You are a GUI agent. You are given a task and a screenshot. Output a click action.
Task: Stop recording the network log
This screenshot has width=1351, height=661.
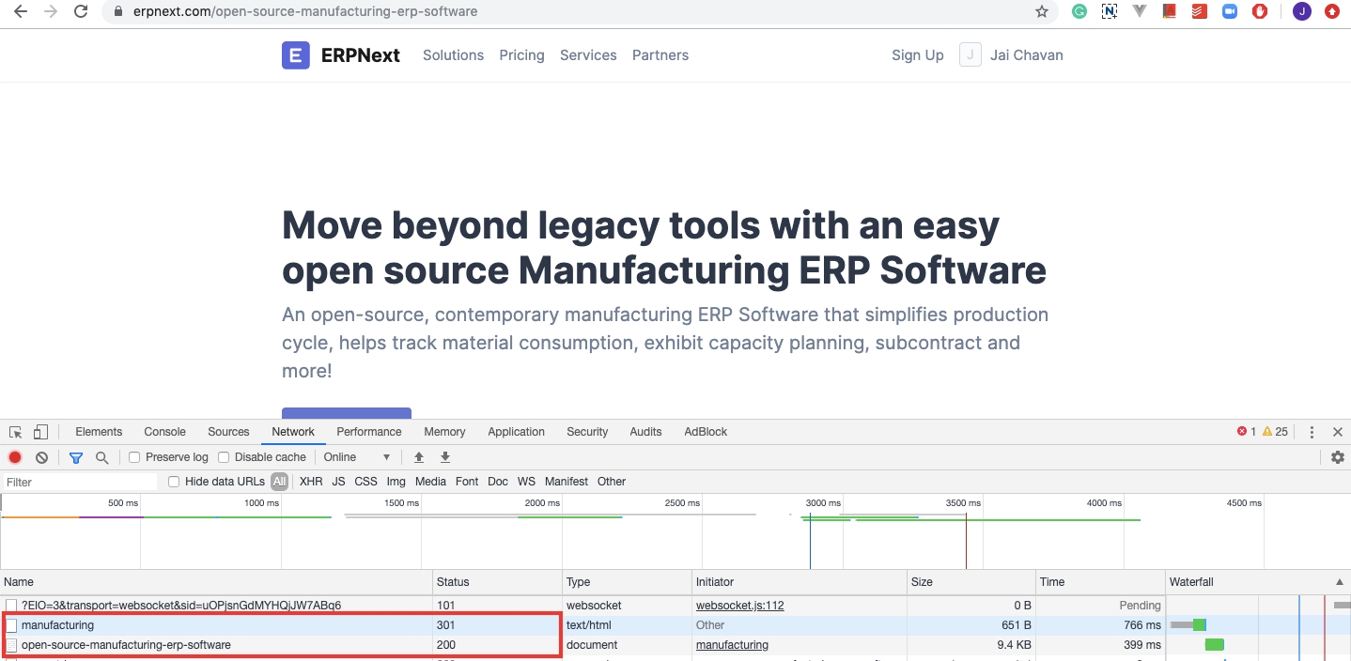(x=15, y=457)
